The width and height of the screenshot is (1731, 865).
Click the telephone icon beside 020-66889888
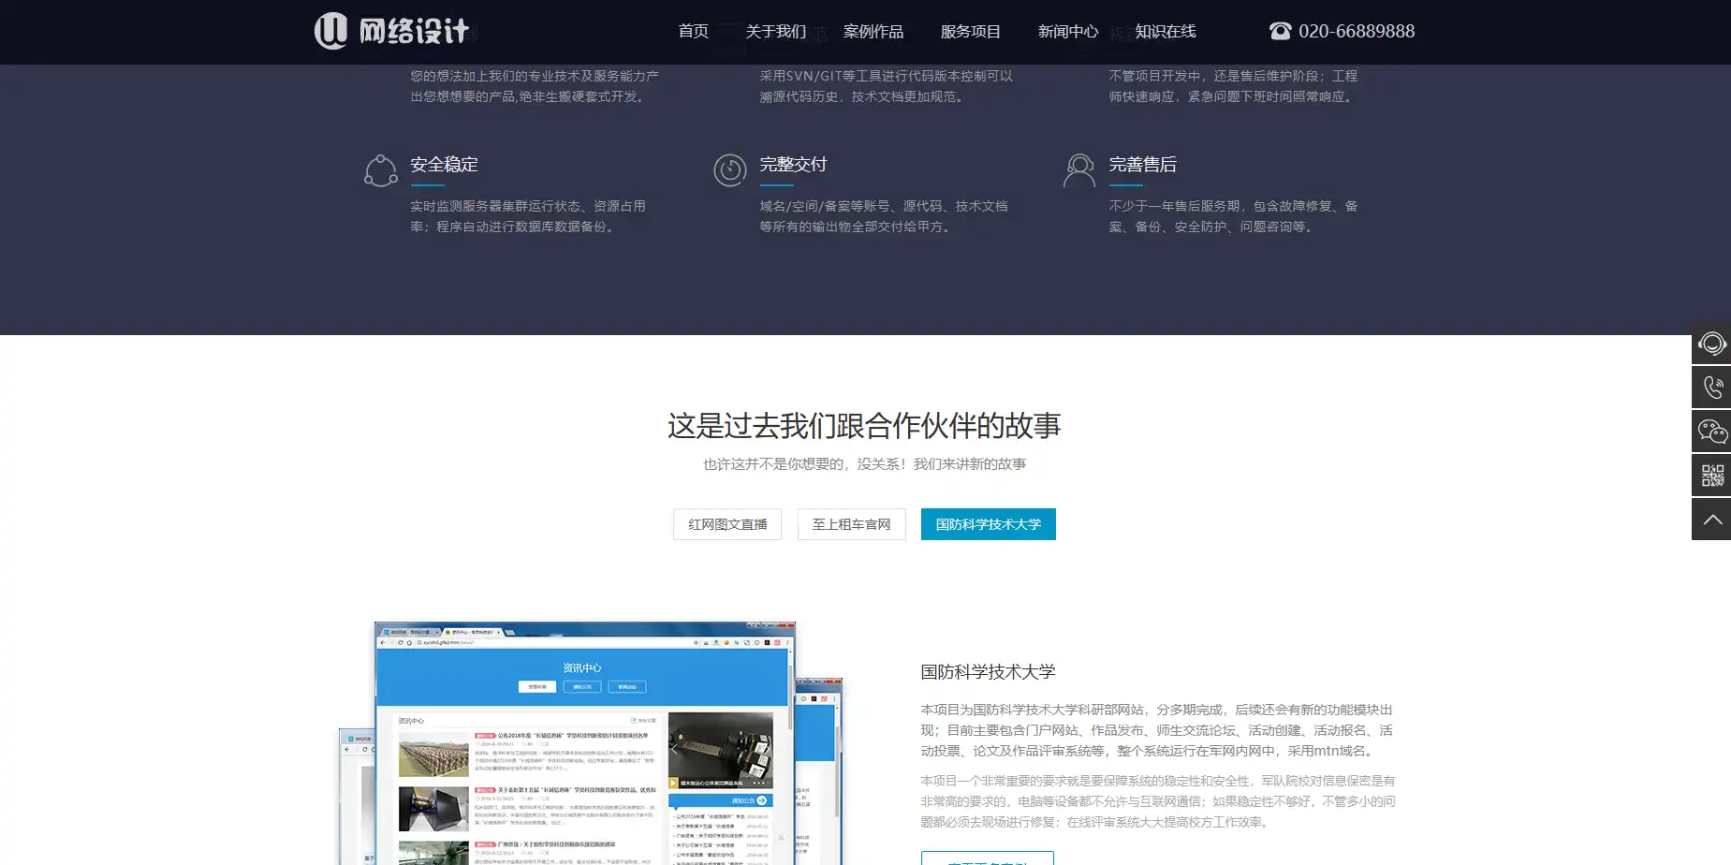pos(1280,30)
